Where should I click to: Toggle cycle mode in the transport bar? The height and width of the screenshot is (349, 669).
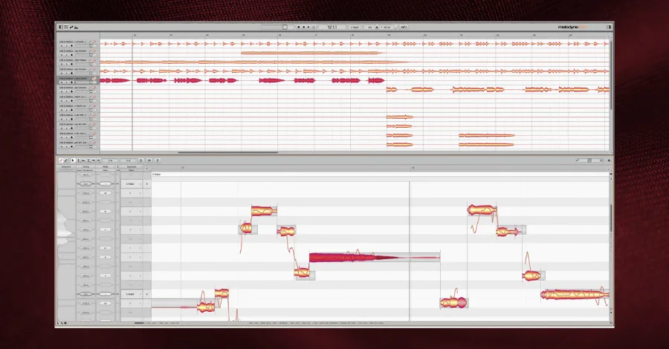click(x=314, y=27)
